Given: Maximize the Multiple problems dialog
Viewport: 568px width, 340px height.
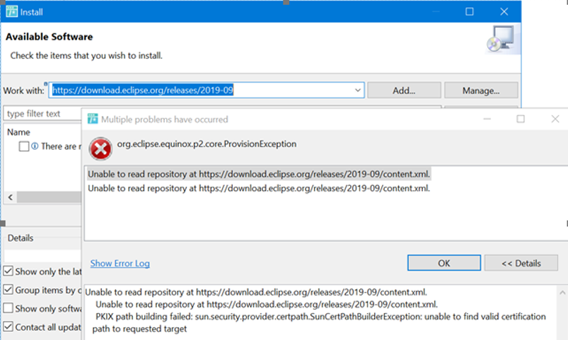Looking at the screenshot, I should 521,119.
